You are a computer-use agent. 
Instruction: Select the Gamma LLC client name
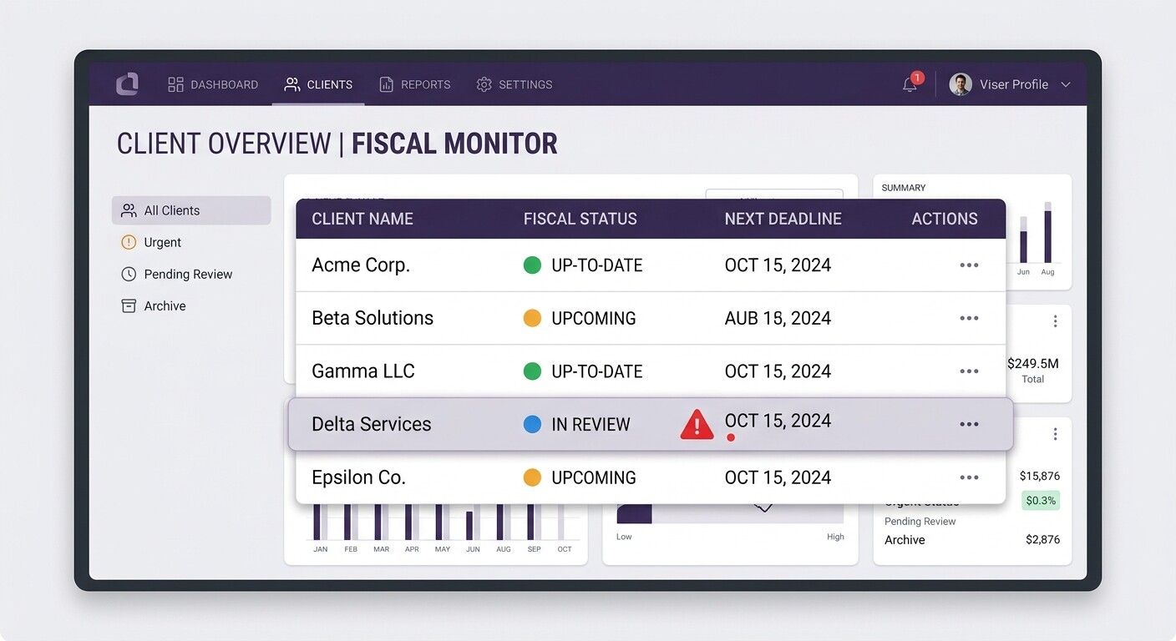(x=363, y=371)
